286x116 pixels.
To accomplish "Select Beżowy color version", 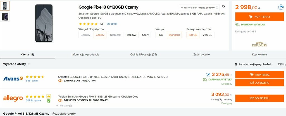I will [85, 35].
